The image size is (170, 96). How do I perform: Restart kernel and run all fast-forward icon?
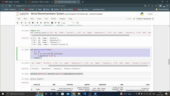(59, 23)
